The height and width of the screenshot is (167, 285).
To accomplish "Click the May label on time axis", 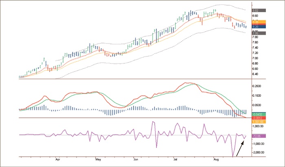I will tap(98, 160).
